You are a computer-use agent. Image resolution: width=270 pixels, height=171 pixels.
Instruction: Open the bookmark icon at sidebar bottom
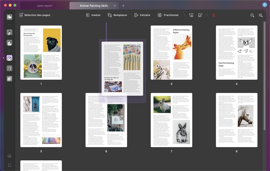(9, 165)
